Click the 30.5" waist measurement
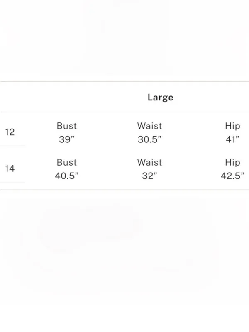This screenshot has height=332, width=249. point(149,139)
